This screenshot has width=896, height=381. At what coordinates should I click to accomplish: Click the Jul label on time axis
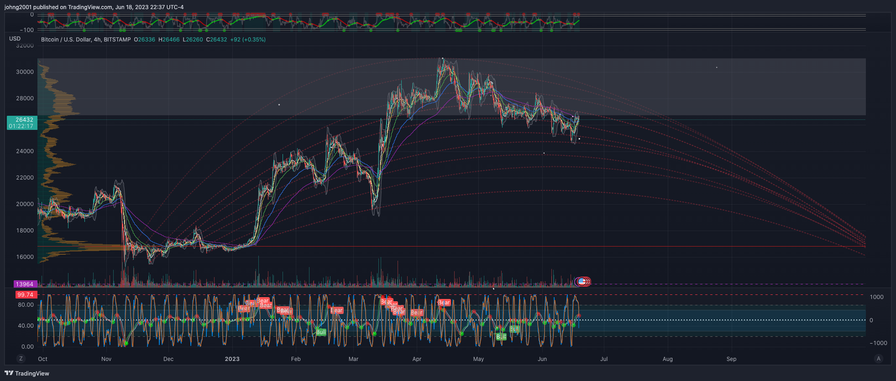604,359
